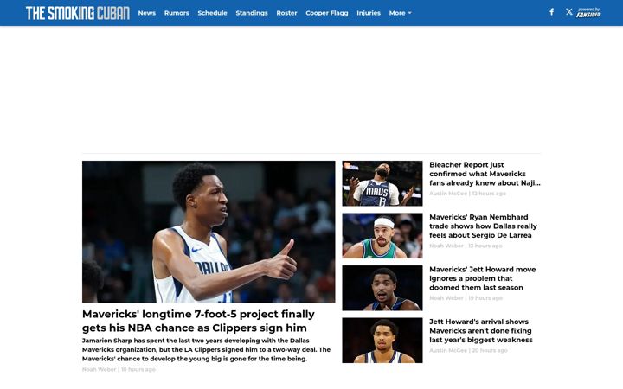
Task: Click the main featured player photo
Action: tap(209, 232)
